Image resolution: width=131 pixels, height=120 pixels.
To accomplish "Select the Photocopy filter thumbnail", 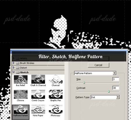I will pos(56,110).
